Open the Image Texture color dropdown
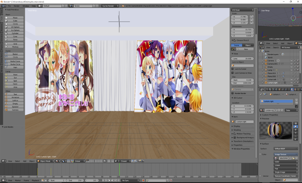The height and width of the screenshot is (183, 302). (x=286, y=154)
